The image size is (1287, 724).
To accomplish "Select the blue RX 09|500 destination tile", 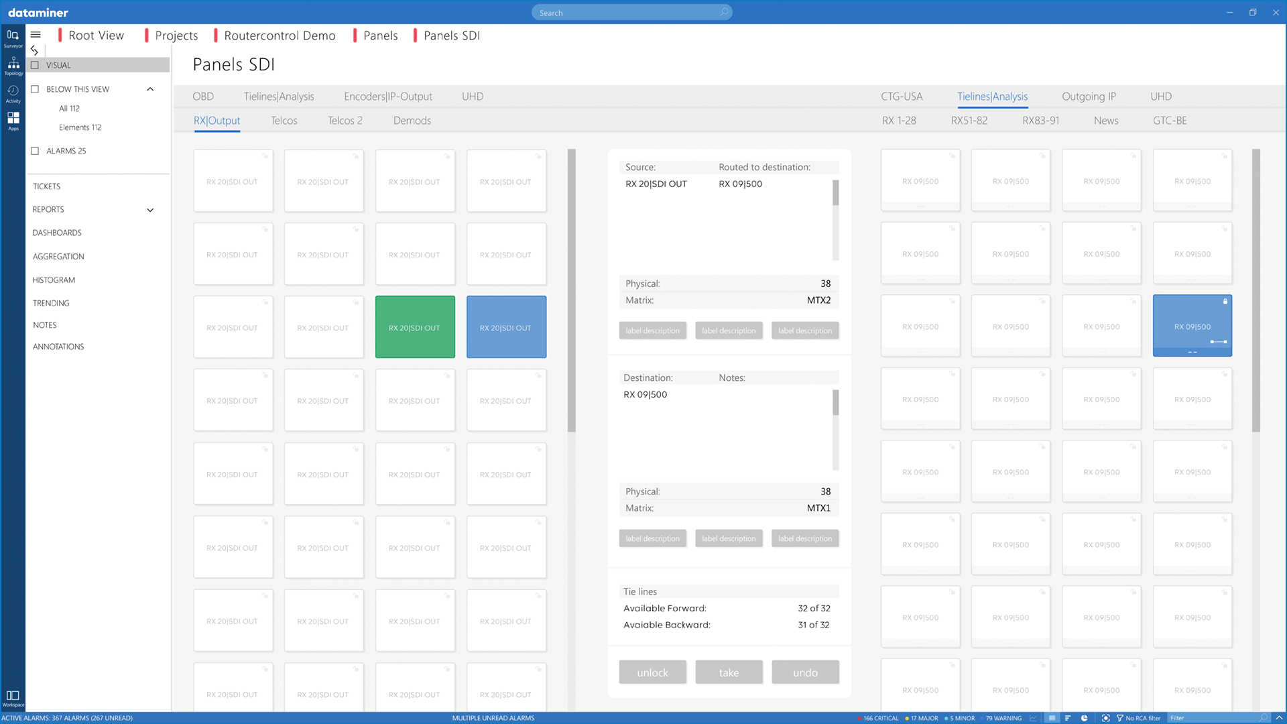I will click(x=1192, y=326).
